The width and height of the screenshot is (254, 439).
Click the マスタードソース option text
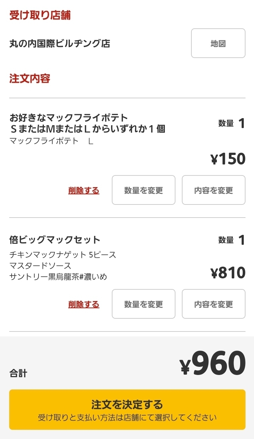pyautogui.click(x=40, y=265)
